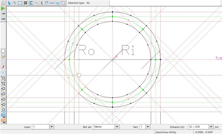Click the dashed line tool icon
222x134 pixels.
(x=52, y=3)
